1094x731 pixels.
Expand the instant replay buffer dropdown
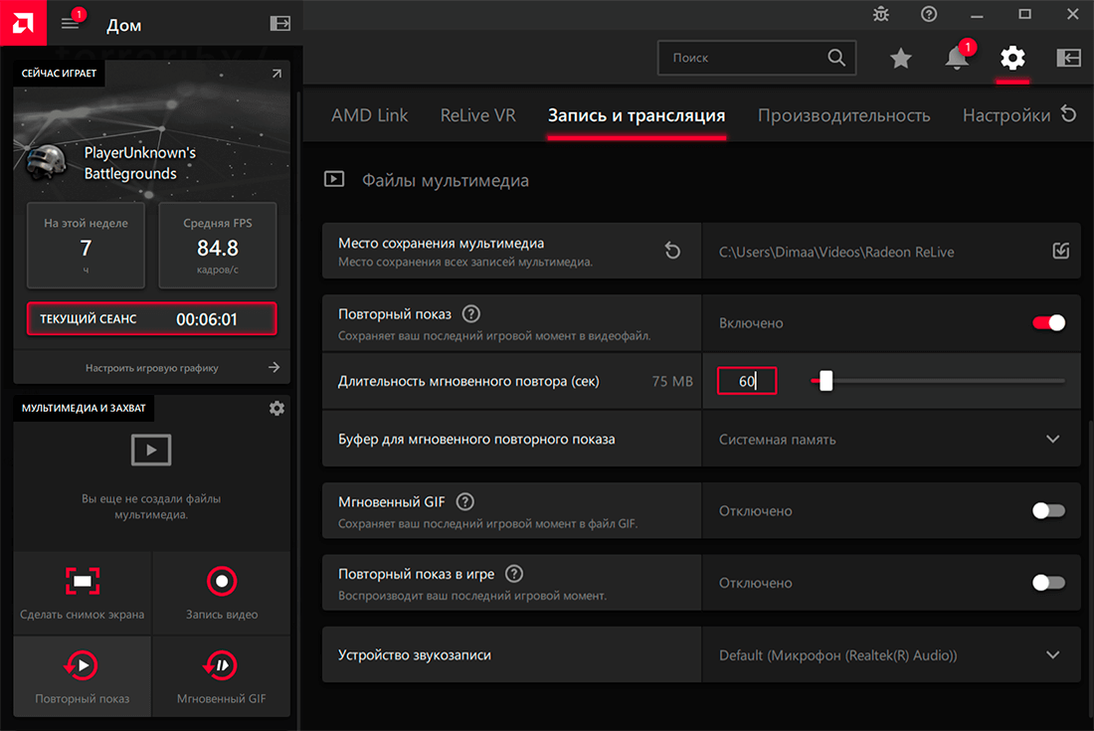coord(1052,439)
